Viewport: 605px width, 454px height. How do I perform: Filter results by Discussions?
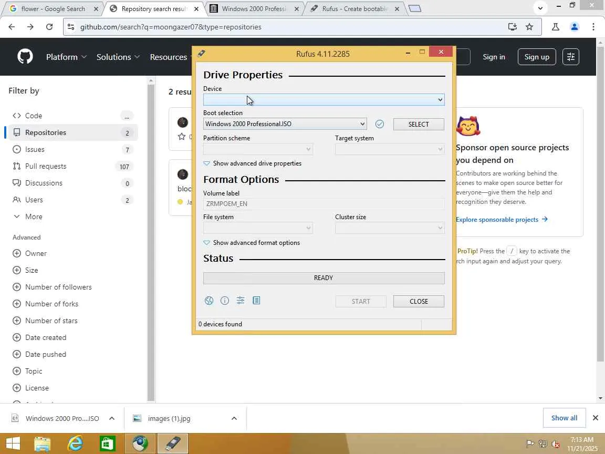(73, 183)
